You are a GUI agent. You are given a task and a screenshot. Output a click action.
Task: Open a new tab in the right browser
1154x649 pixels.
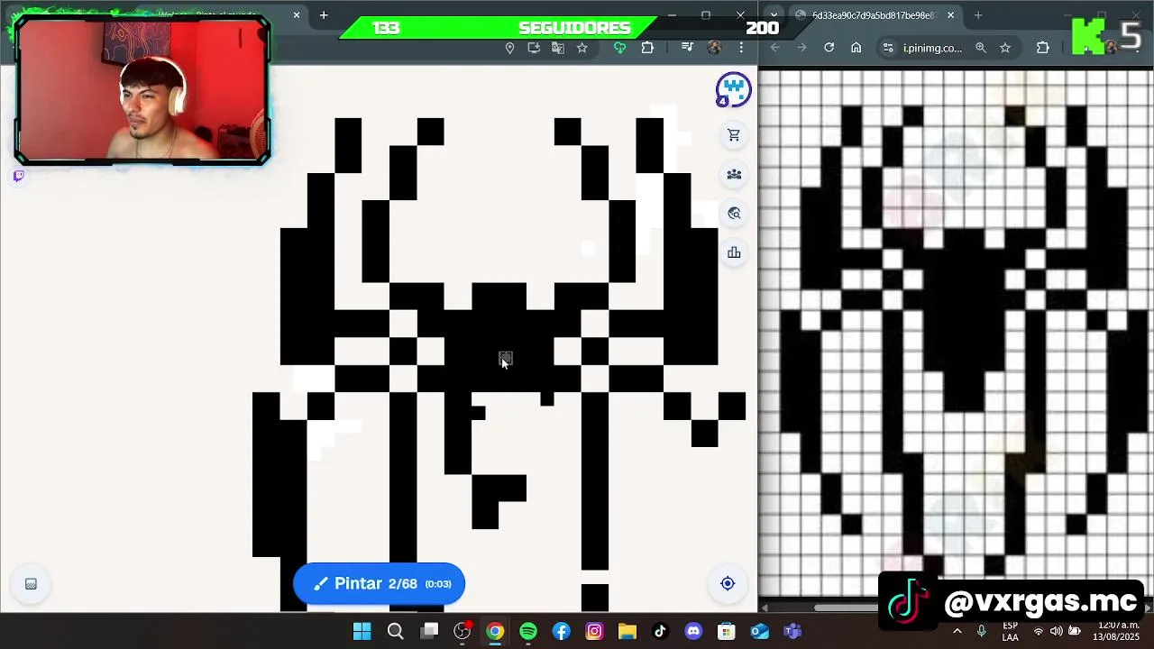978,15
